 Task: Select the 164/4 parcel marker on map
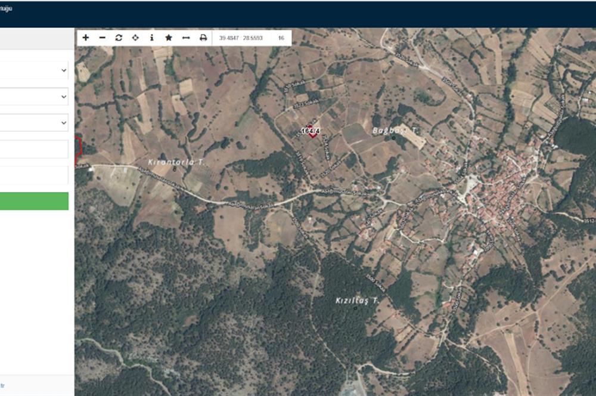311,131
